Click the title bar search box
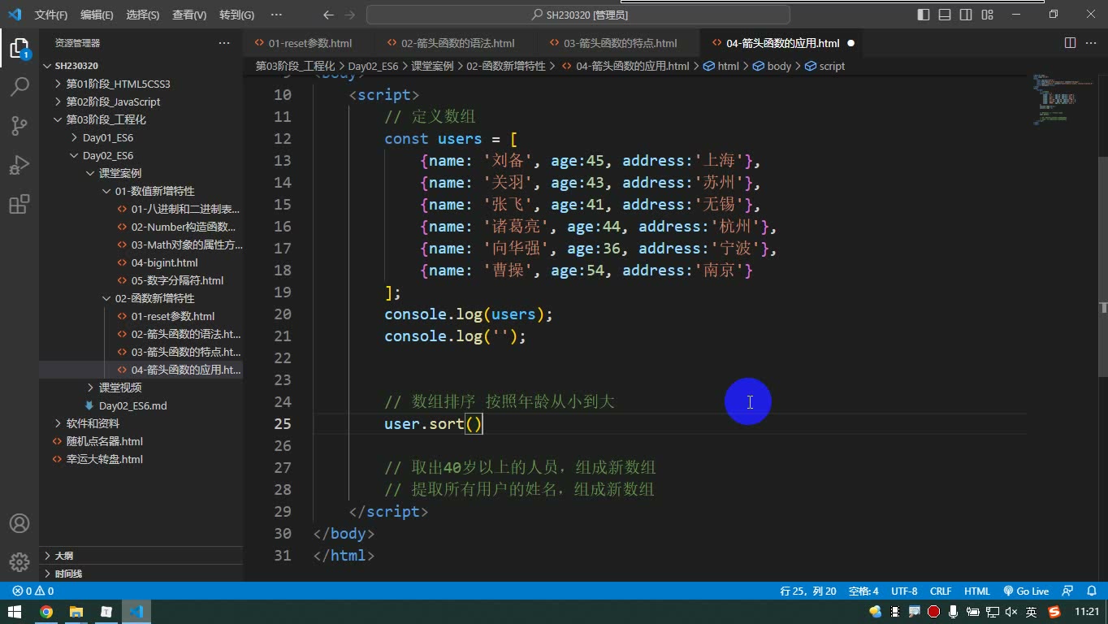The width and height of the screenshot is (1108, 624). click(578, 15)
